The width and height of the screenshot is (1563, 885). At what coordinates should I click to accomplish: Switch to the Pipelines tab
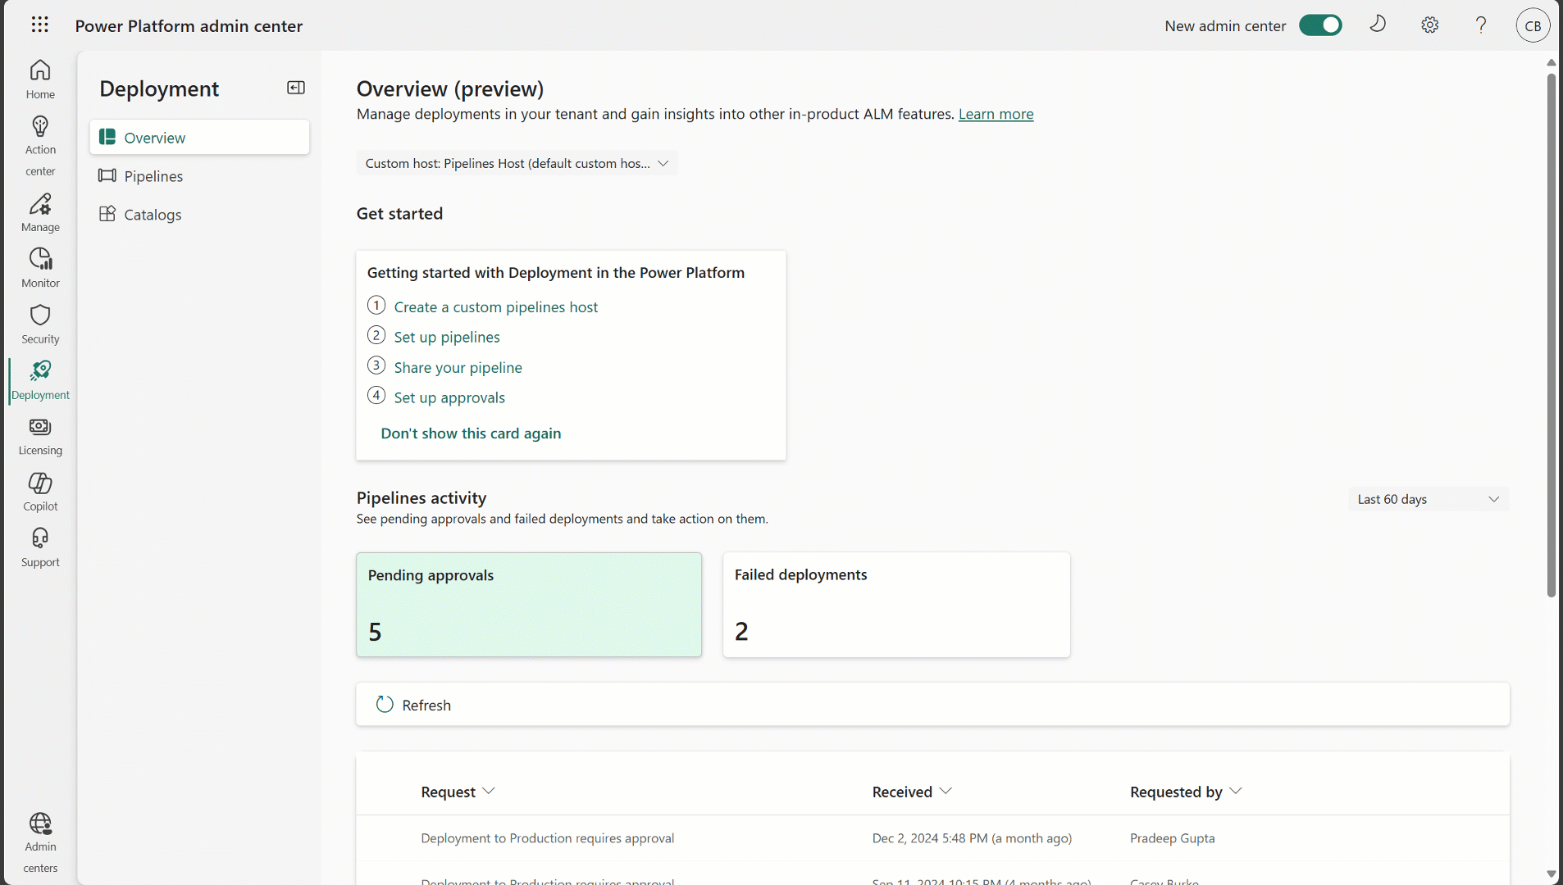(x=153, y=175)
